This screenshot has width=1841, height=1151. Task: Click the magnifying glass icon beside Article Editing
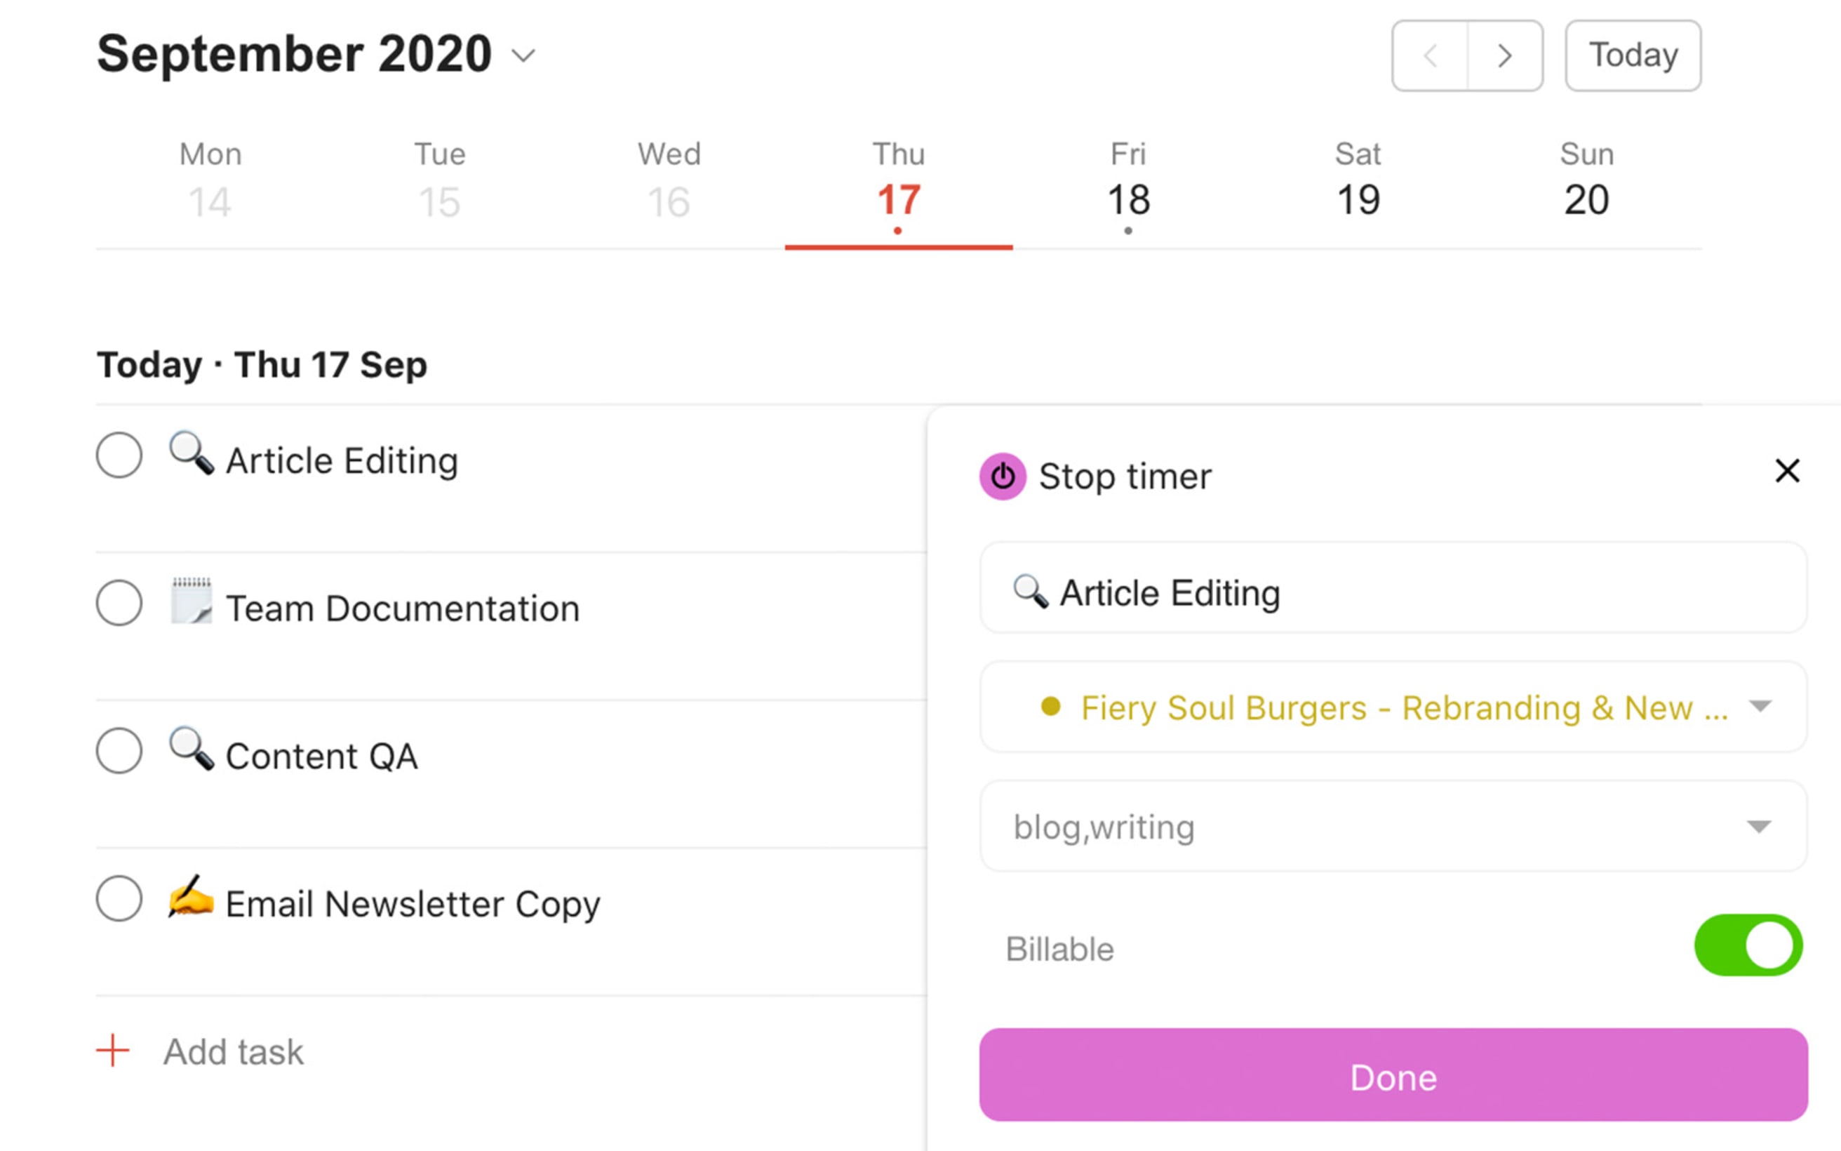tap(190, 455)
